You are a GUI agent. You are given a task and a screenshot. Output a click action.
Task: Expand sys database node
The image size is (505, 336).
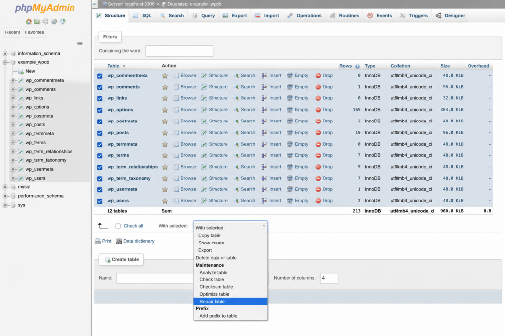coord(5,205)
